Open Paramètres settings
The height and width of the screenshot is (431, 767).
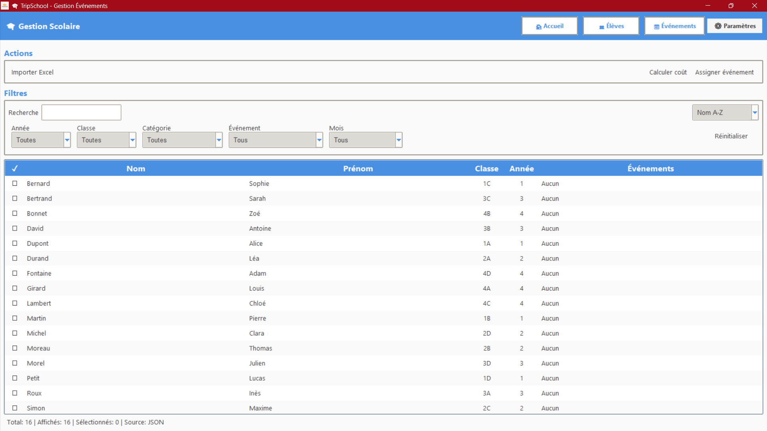coord(735,26)
